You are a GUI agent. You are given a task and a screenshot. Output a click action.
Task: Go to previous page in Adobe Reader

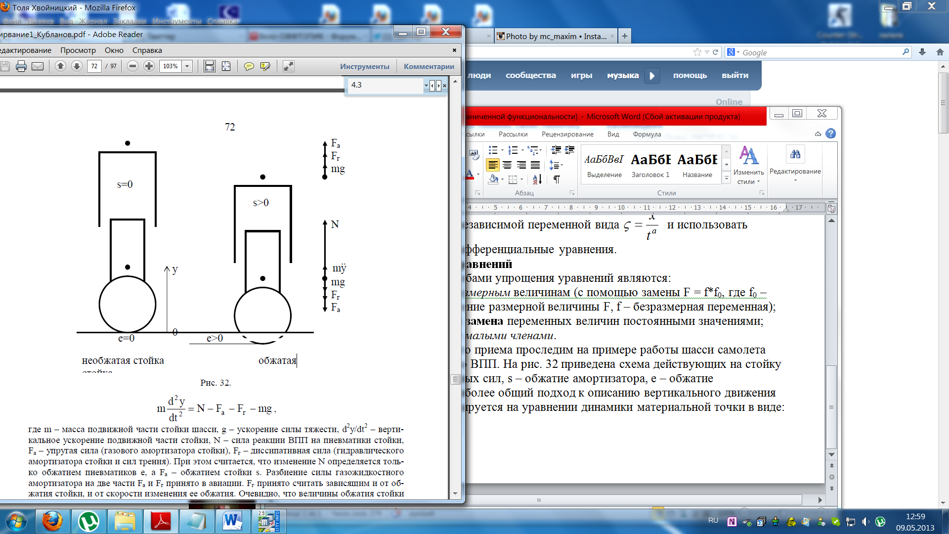pyautogui.click(x=60, y=66)
